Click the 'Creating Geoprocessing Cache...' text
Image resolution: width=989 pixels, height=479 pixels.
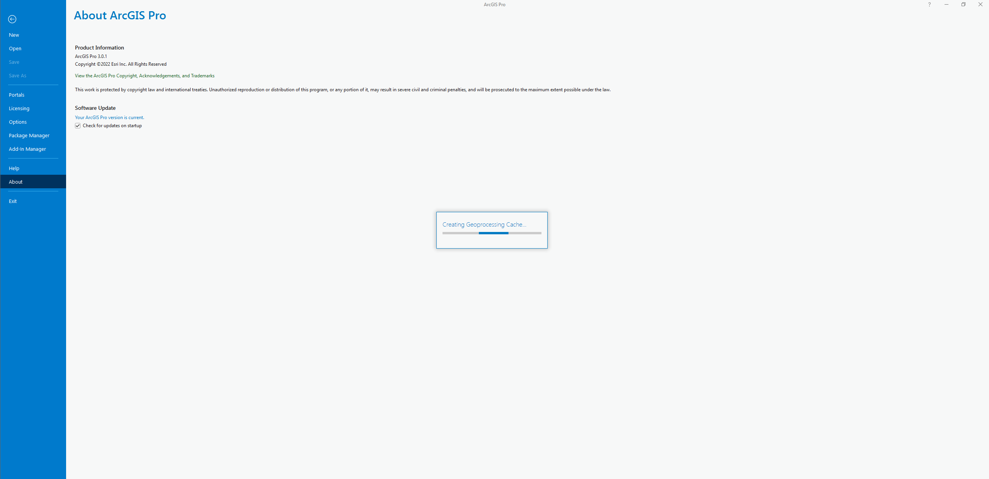pyautogui.click(x=484, y=225)
